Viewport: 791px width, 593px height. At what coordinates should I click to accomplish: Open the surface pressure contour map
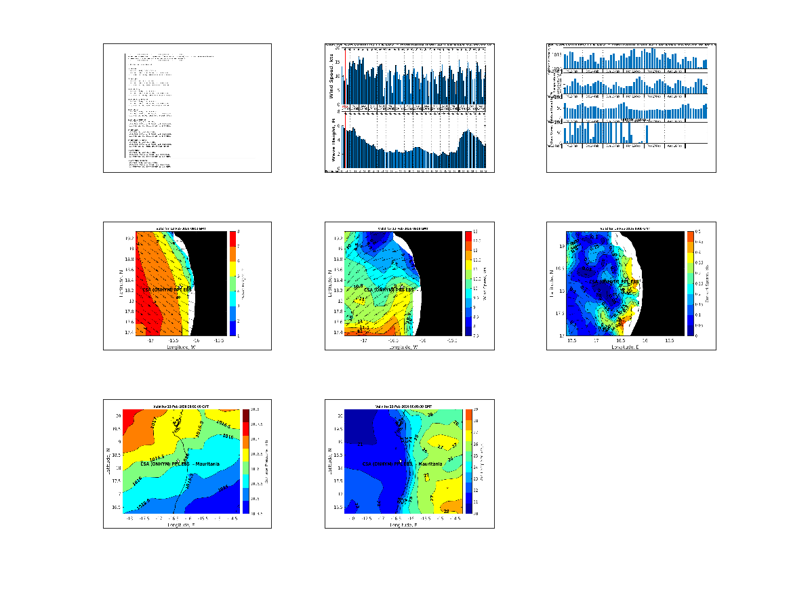(x=187, y=464)
